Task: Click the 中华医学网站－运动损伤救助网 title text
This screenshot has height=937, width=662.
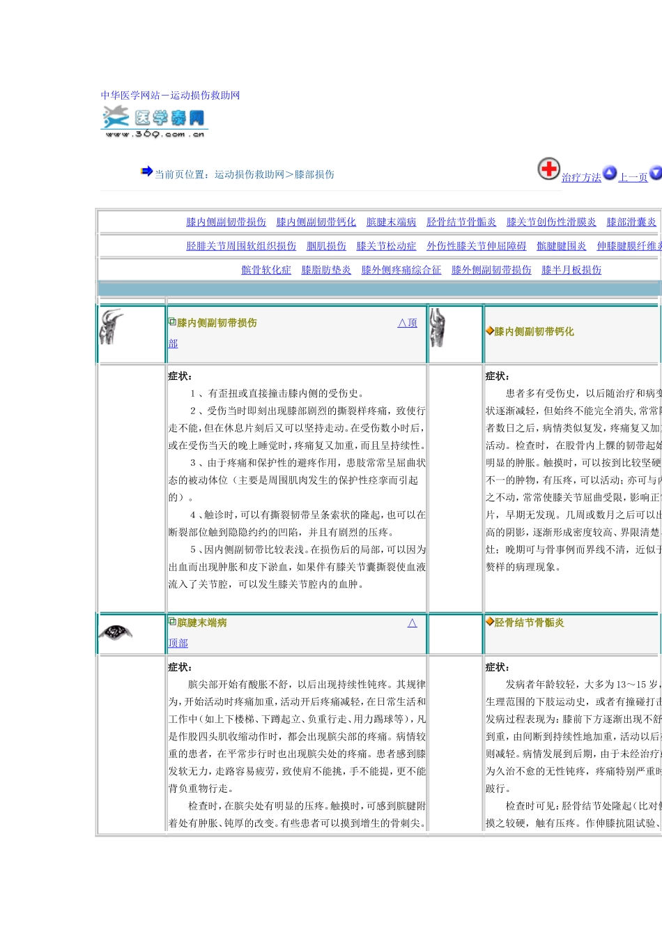Action: (170, 96)
